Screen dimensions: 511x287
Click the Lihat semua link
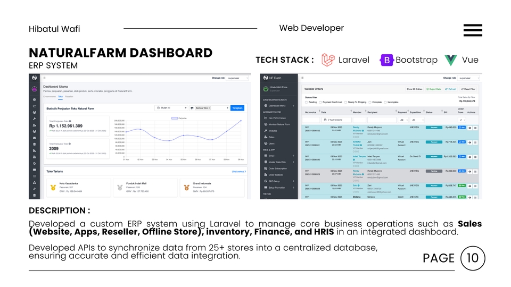click(x=237, y=172)
